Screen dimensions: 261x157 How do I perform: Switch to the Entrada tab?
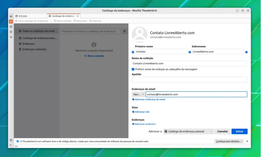click(x=30, y=16)
